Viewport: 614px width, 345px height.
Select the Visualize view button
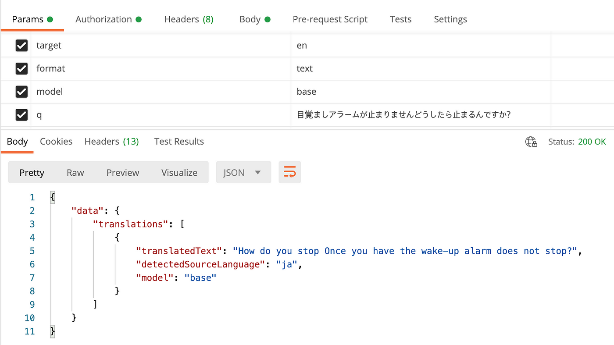[x=179, y=172]
